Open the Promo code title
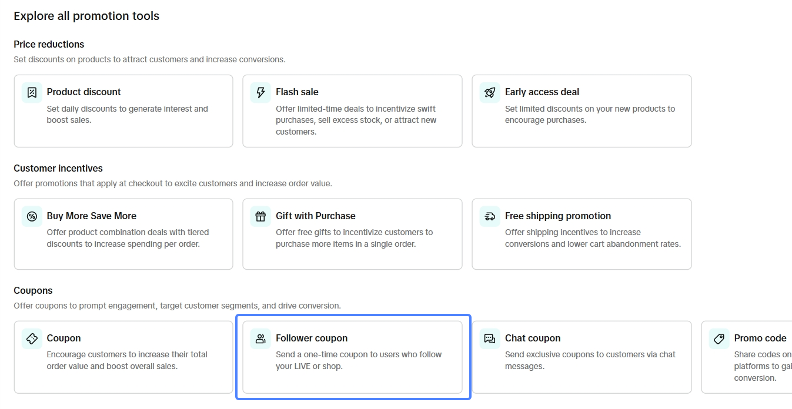The width and height of the screenshot is (792, 409). pos(760,338)
